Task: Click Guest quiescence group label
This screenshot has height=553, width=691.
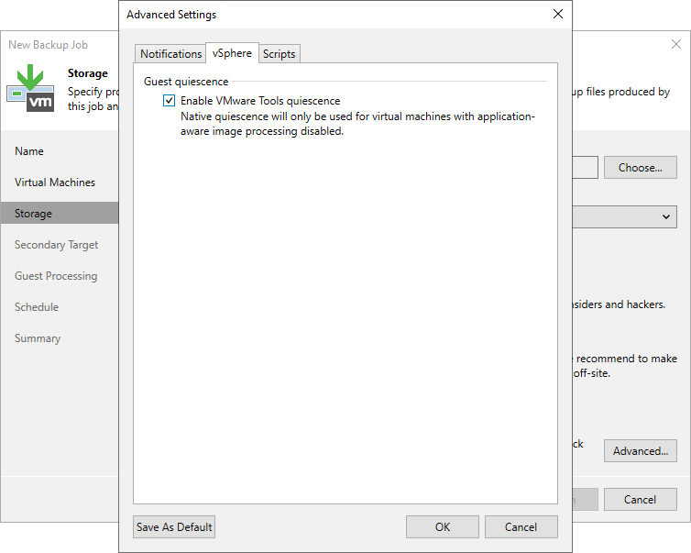Action: coord(186,82)
